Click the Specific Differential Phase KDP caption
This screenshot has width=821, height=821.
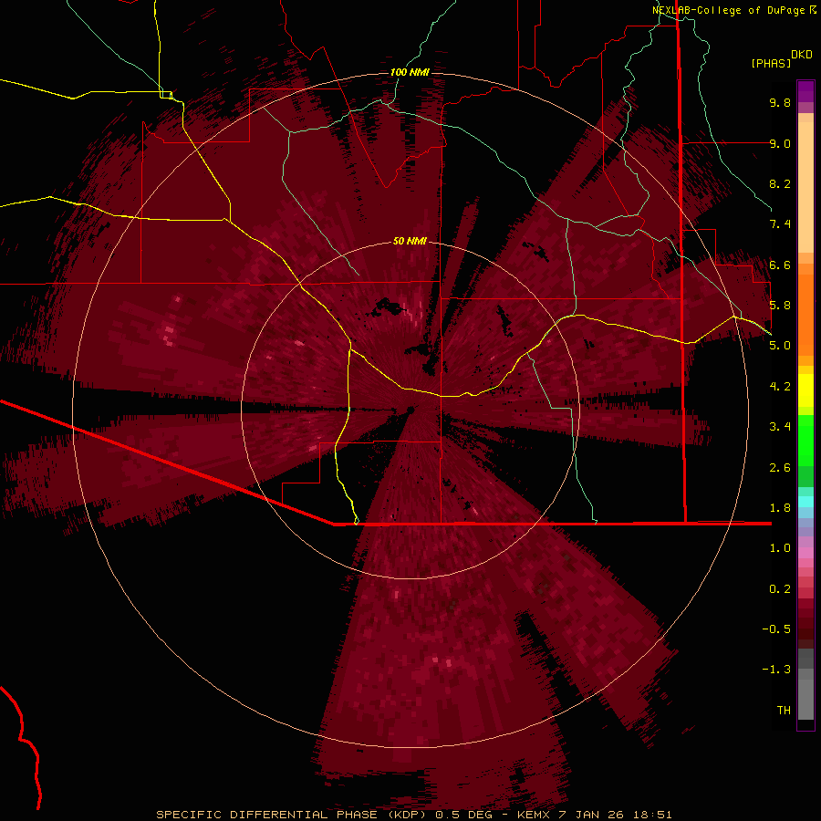point(414,815)
